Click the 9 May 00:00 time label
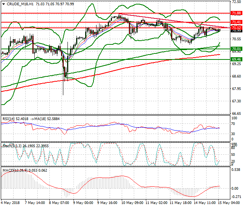This screenshot has width=245, height=207. pos(83,203)
